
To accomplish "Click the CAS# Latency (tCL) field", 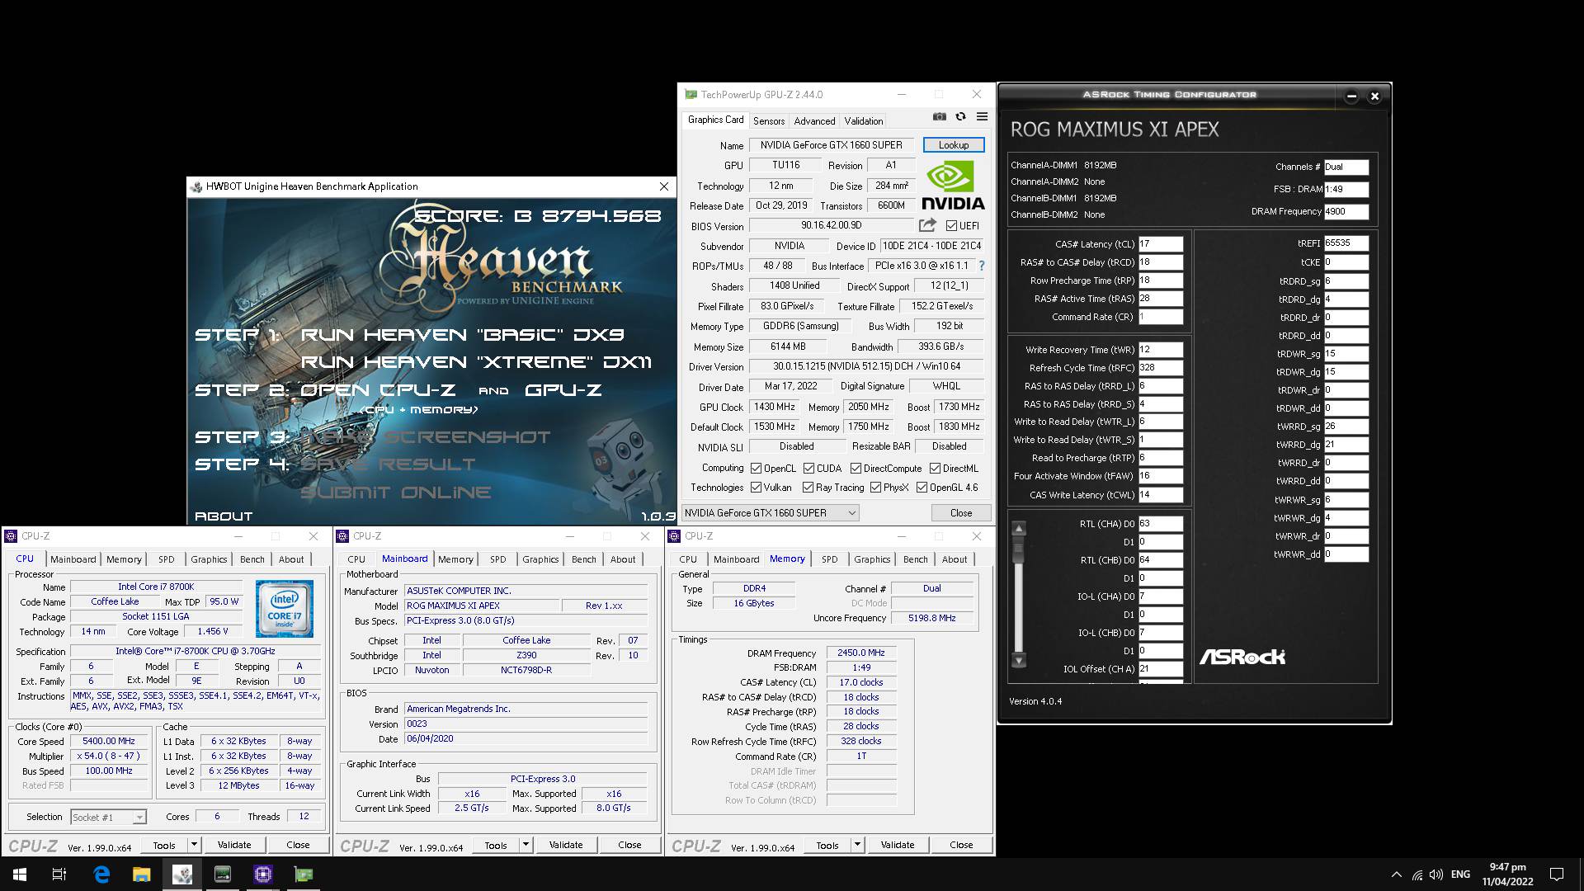I will pyautogui.click(x=1160, y=244).
